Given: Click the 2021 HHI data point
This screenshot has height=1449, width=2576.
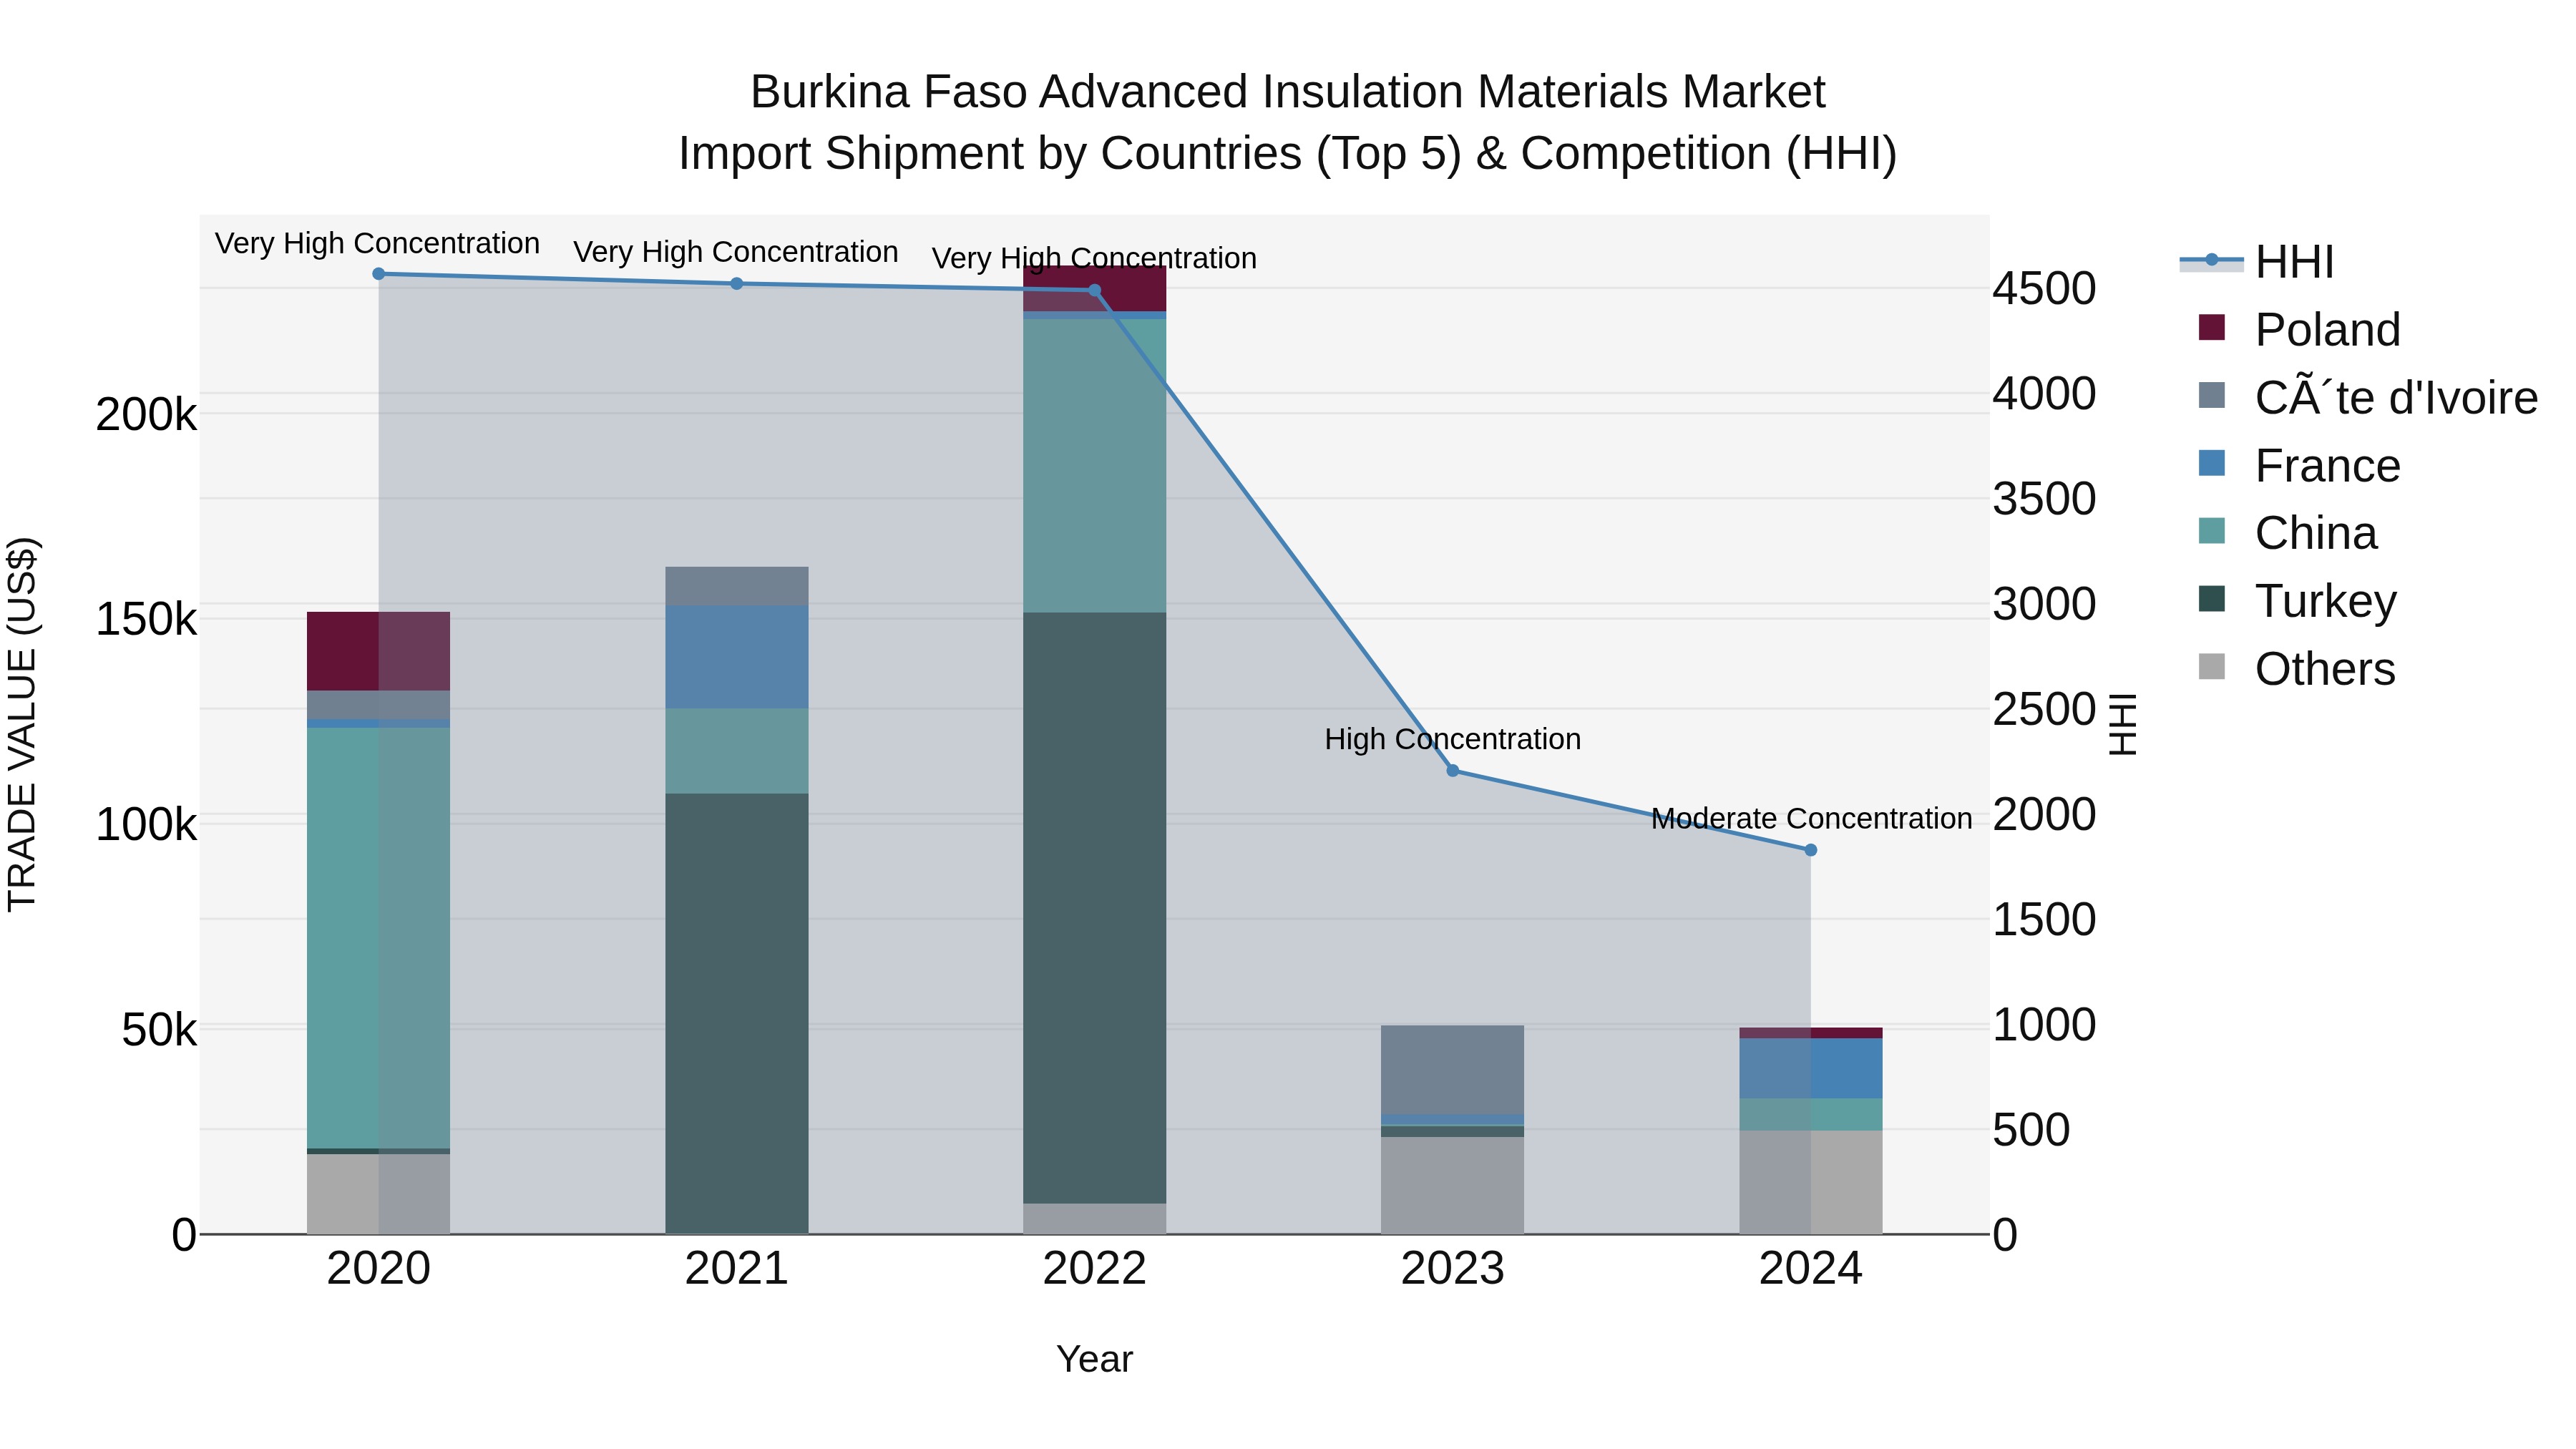Looking at the screenshot, I should click(x=737, y=284).
